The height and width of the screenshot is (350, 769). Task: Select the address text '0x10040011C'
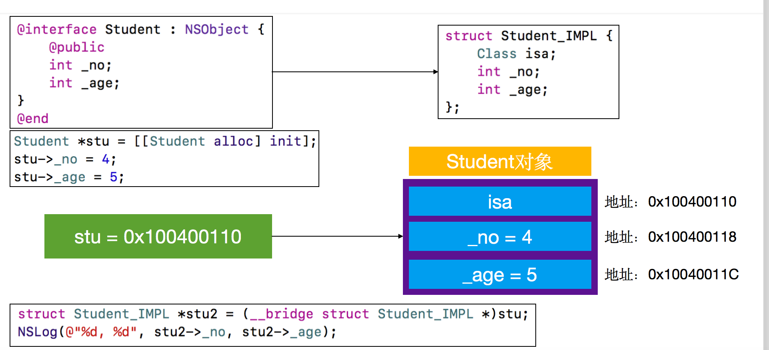tap(693, 274)
